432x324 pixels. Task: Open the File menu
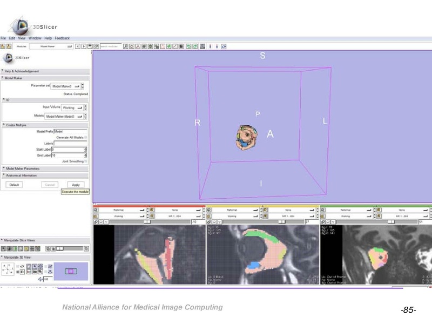click(3, 38)
